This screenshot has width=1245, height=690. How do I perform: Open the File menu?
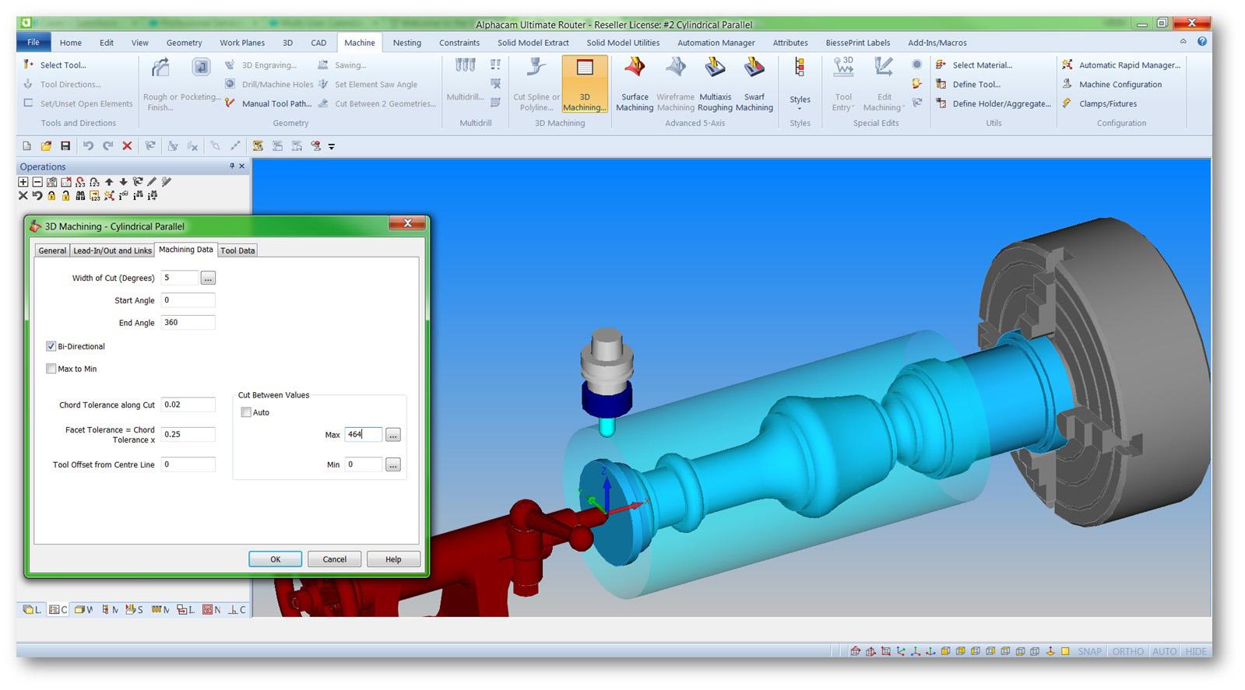33,42
